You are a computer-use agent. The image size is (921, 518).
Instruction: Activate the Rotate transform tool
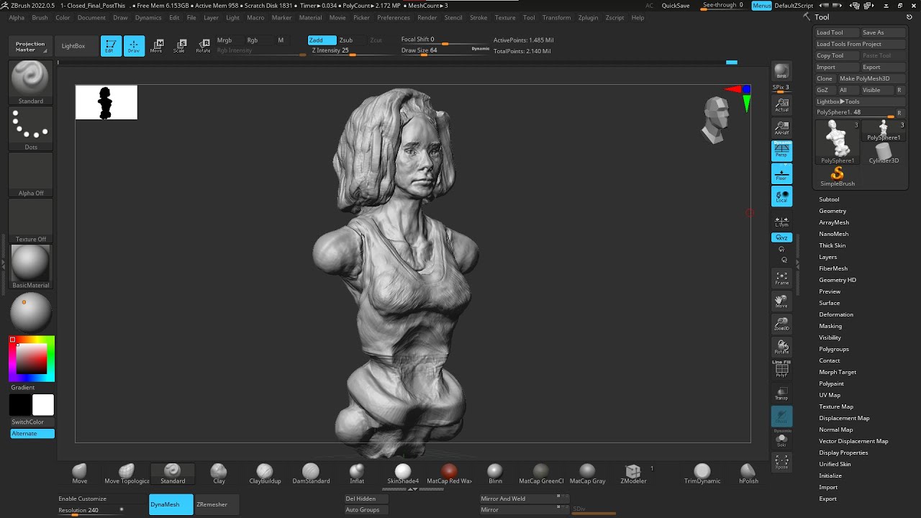[x=203, y=46]
